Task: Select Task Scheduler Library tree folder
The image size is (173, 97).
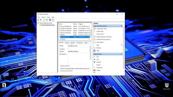Action: pyautogui.click(x=47, y=25)
